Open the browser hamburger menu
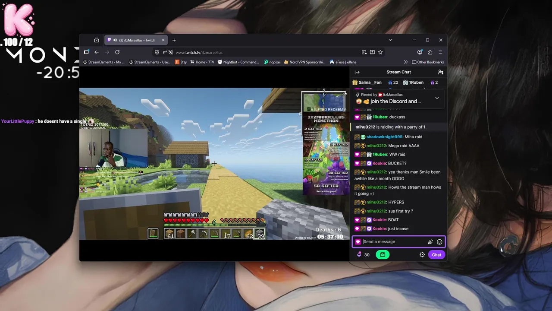 [440, 52]
